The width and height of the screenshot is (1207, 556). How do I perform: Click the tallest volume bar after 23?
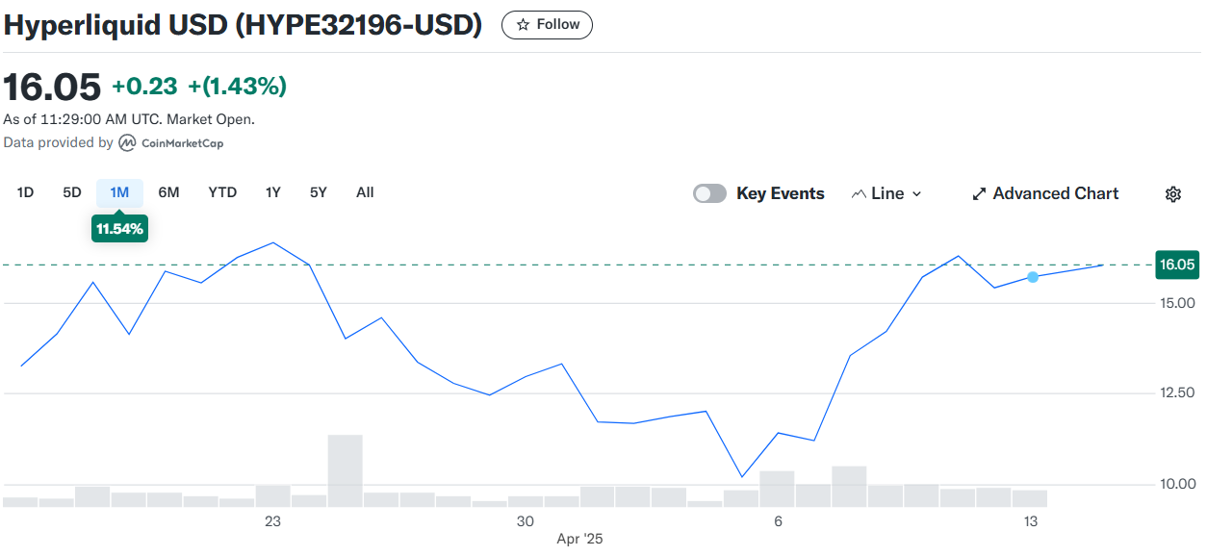tap(346, 470)
